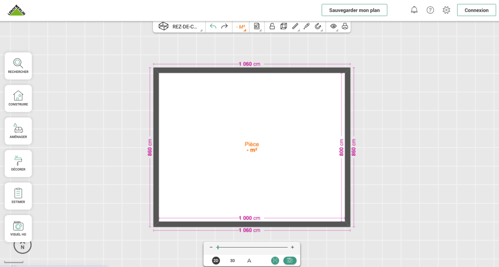Click the 1 000 cm interior dimension
Viewport: 499px width, 267px height.
(249, 218)
